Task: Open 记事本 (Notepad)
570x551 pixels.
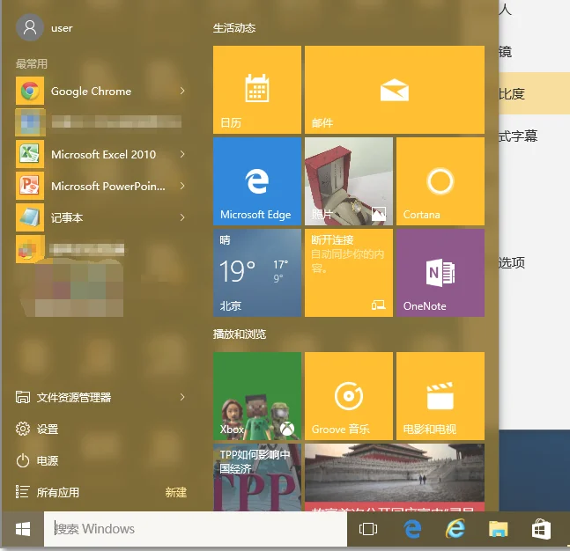Action: pyautogui.click(x=100, y=217)
